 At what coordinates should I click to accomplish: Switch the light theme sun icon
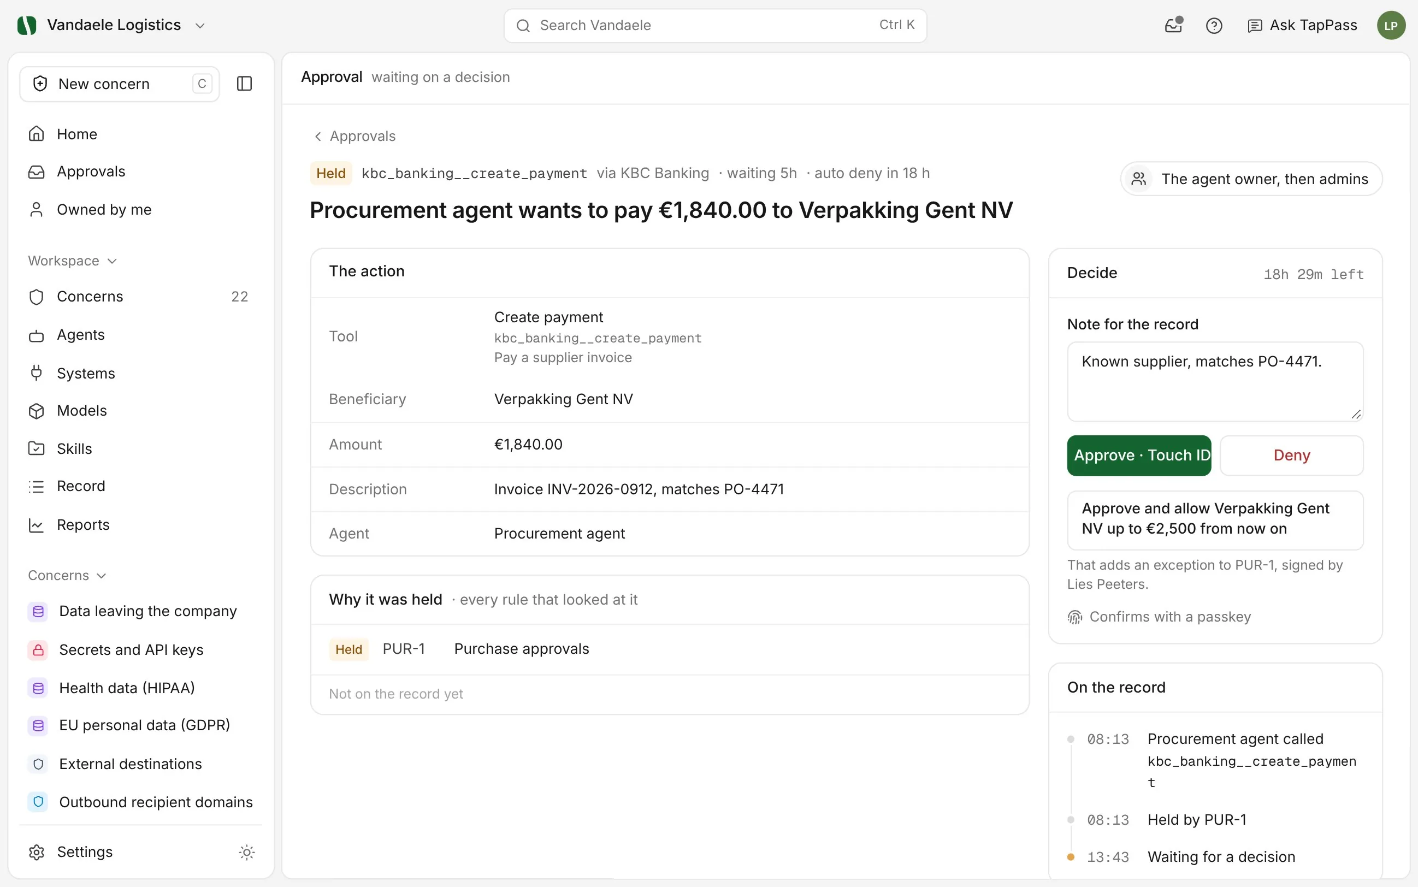click(x=246, y=852)
